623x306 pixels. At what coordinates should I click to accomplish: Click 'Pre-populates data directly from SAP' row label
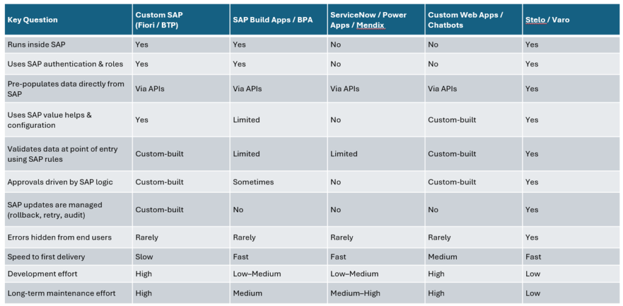66,89
